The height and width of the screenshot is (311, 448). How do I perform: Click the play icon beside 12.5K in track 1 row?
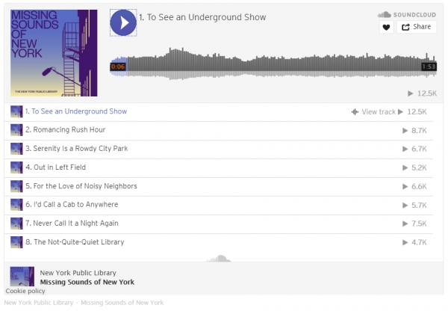coord(400,112)
